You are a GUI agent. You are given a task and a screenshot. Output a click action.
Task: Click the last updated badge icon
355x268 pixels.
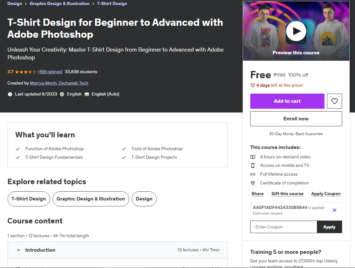(10, 94)
